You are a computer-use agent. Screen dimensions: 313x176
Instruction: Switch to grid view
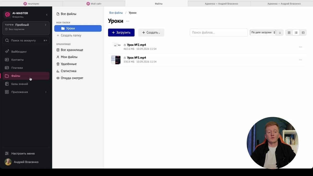289,33
